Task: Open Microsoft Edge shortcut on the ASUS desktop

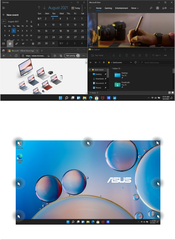Action: coord(20,158)
